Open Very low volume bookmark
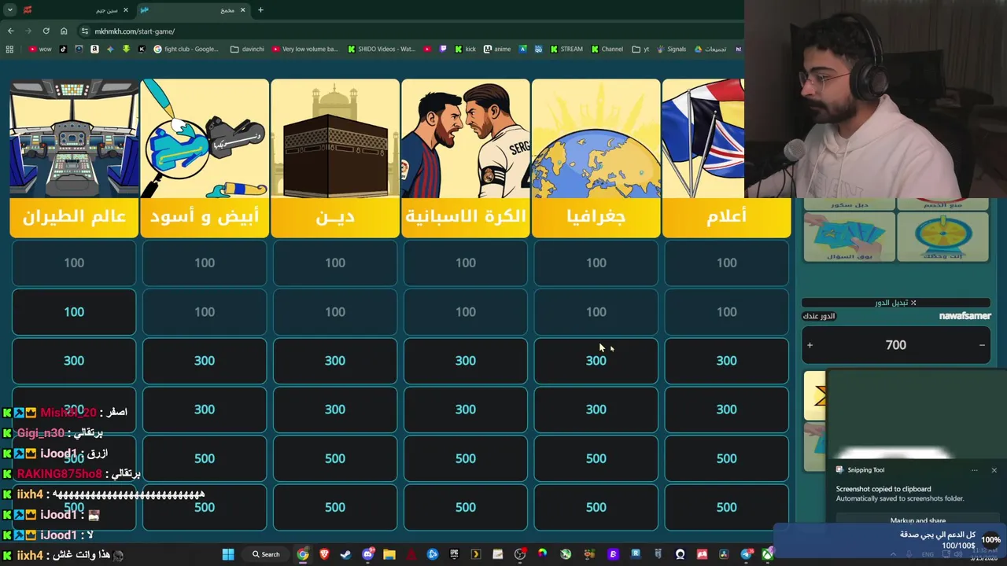1007x566 pixels. coord(304,49)
